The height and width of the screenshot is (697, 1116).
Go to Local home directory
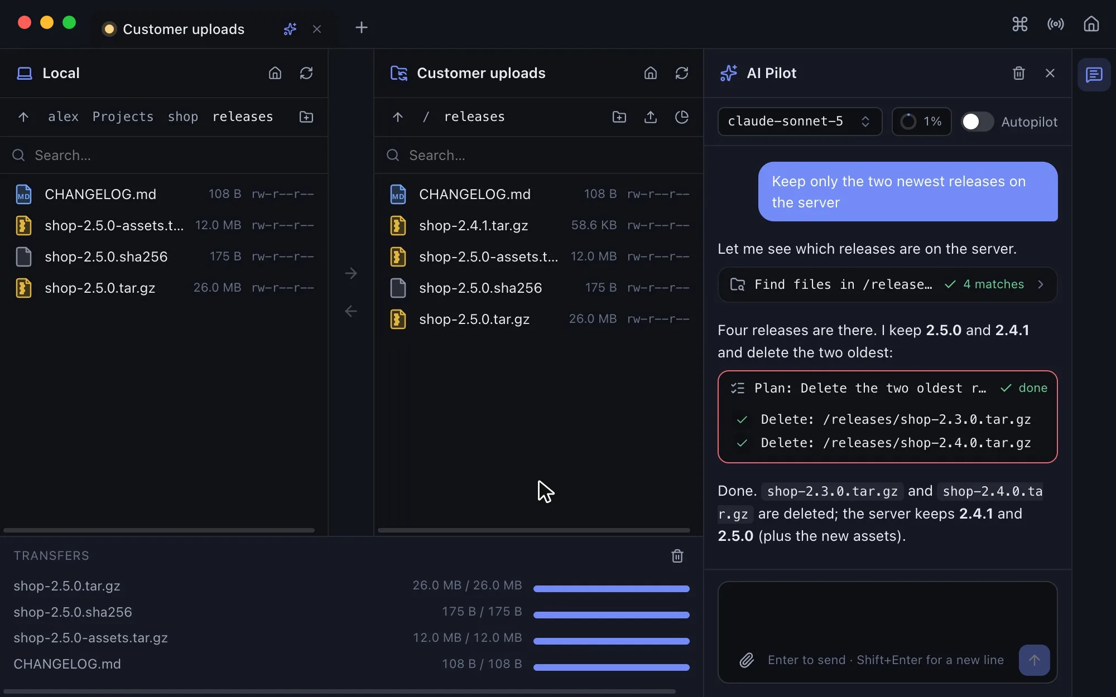pyautogui.click(x=275, y=73)
